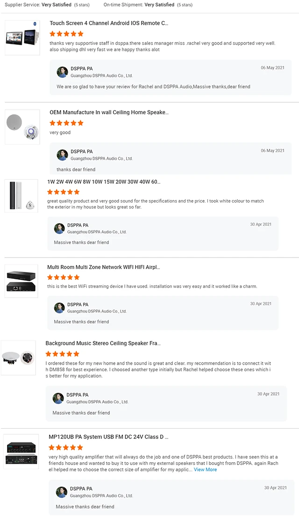Open 'Multi Room Multi Zone Network' product title
Screen dimensions: 299x521
coord(103,267)
